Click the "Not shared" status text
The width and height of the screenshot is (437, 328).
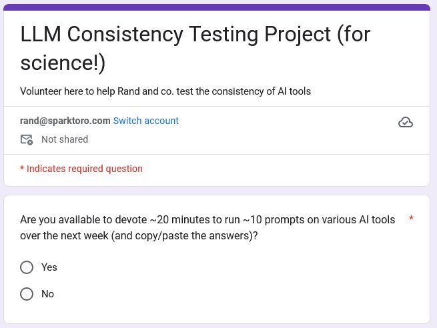(65, 139)
